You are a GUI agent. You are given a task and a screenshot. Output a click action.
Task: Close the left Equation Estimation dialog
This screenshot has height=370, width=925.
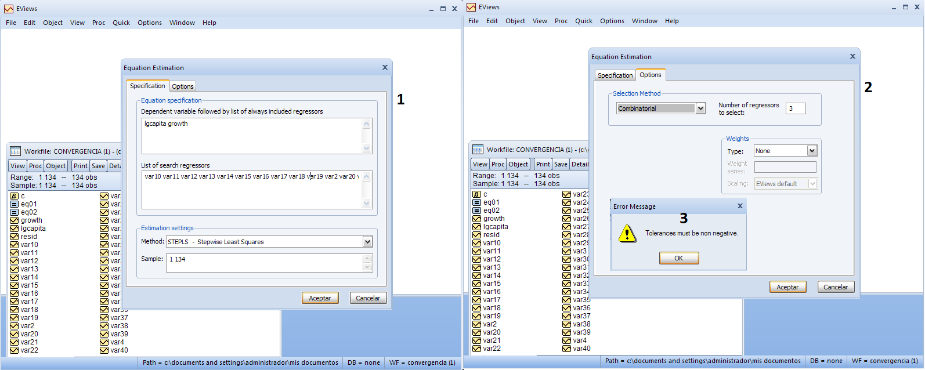385,67
